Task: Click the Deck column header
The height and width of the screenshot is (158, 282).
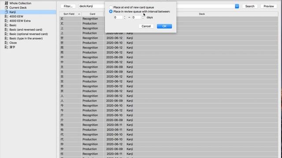Action: pos(202,14)
